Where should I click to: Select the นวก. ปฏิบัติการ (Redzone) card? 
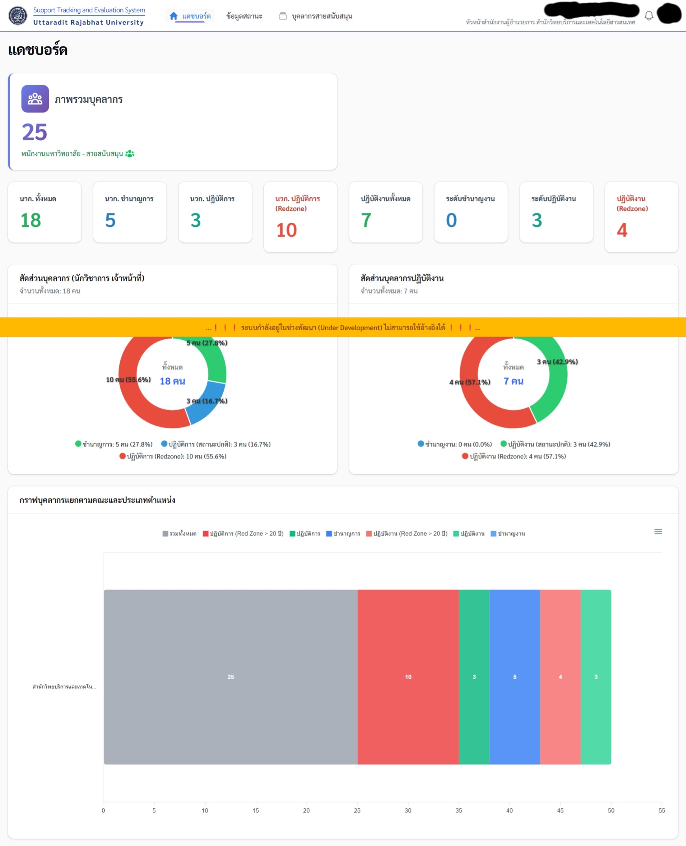click(x=300, y=217)
